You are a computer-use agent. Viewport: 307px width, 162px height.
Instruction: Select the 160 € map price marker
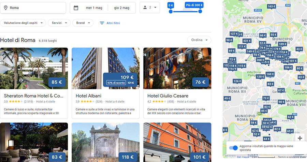tap(270, 74)
